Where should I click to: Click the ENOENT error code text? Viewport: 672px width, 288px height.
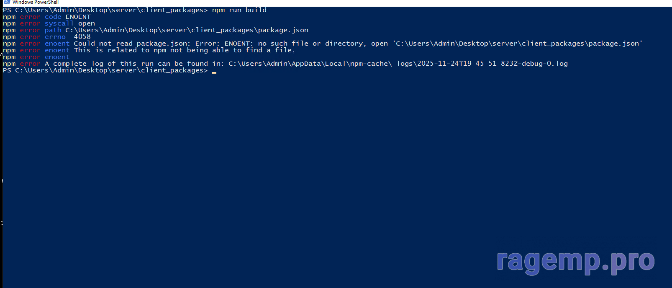(x=78, y=17)
